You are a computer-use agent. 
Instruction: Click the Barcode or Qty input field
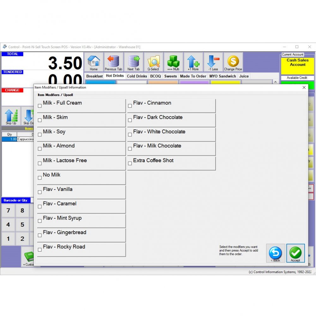click(16, 200)
